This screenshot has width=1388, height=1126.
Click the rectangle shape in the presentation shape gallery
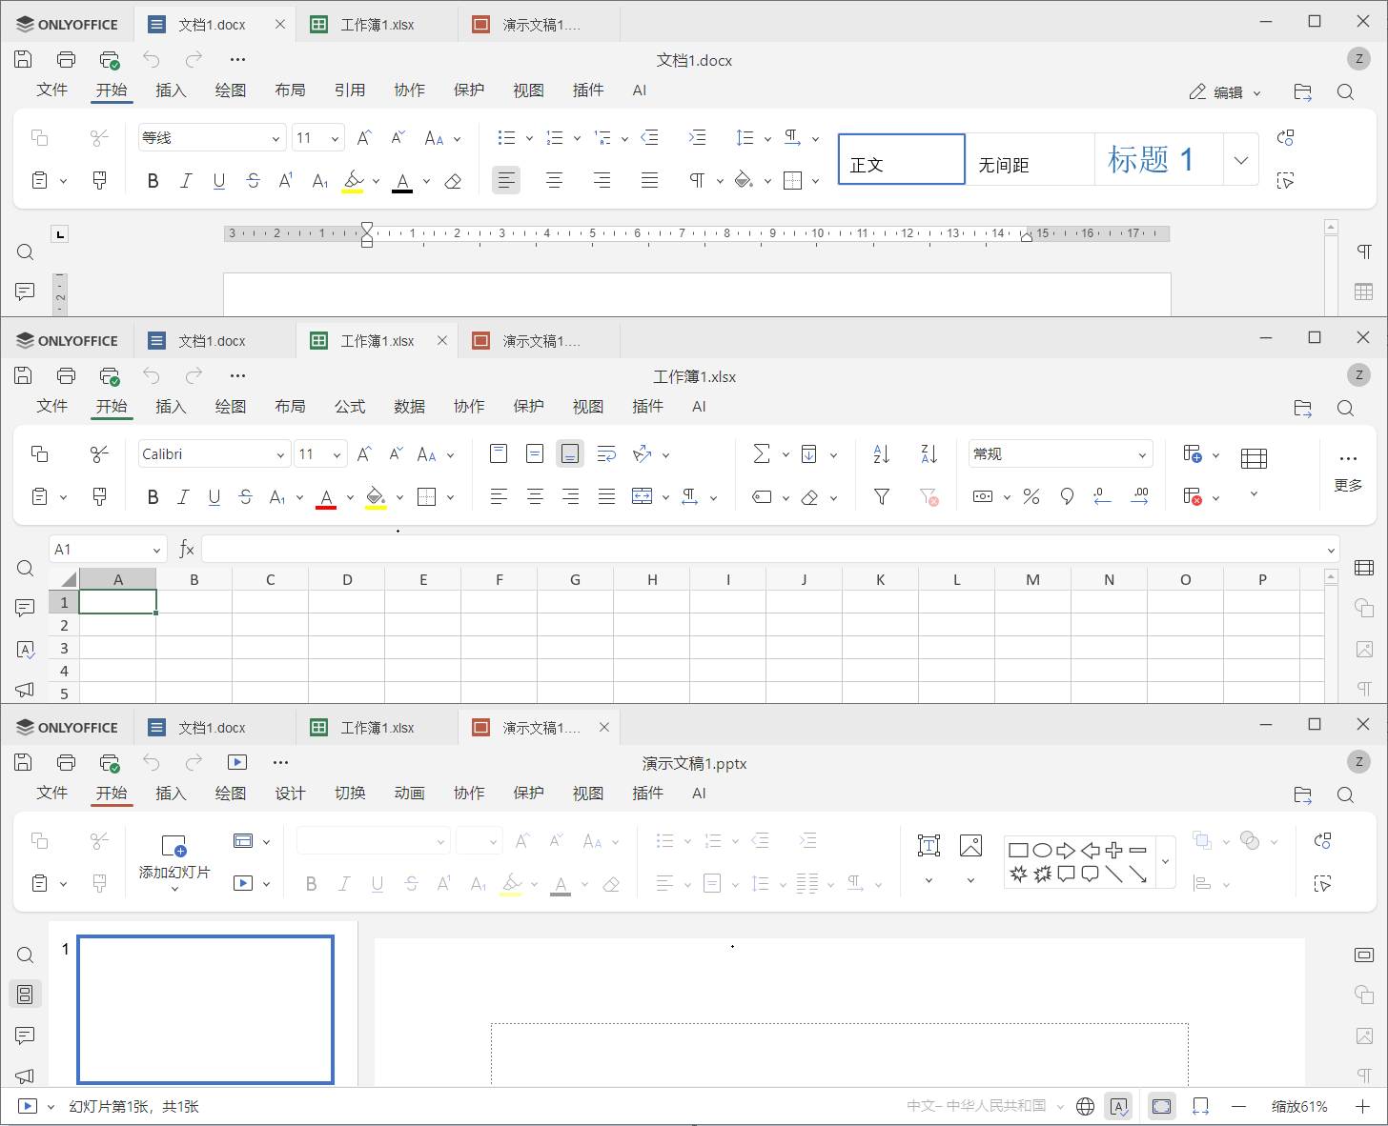(x=1018, y=850)
